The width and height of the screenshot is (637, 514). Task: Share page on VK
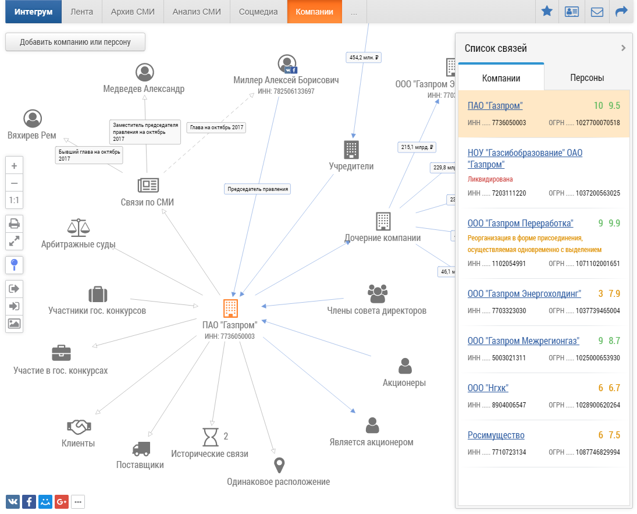click(x=13, y=502)
